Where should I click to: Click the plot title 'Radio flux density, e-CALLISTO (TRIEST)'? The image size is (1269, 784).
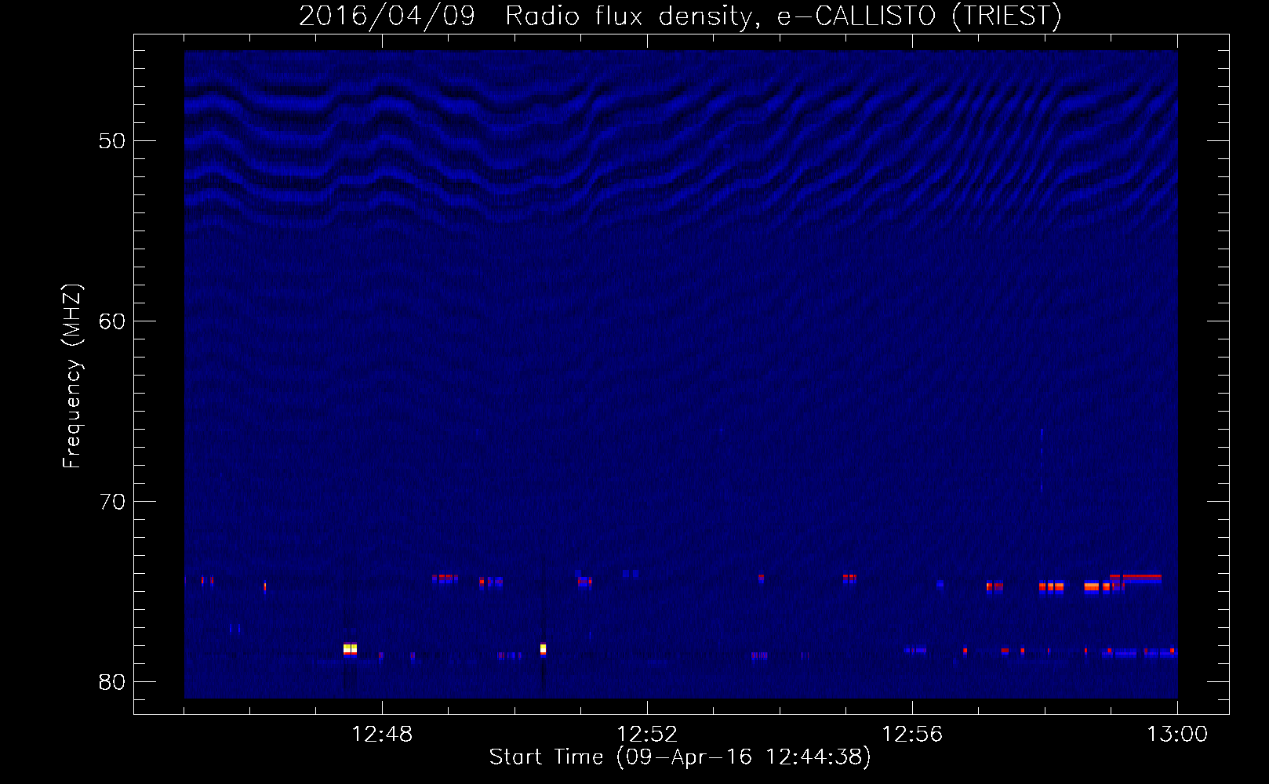(783, 16)
